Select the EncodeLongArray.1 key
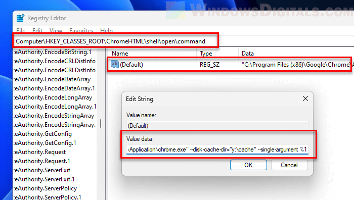Image resolution: width=354 pixels, height=200 pixels. point(55,107)
